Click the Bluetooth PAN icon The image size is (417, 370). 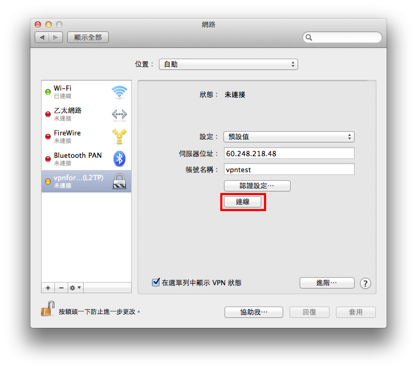pyautogui.click(x=119, y=159)
